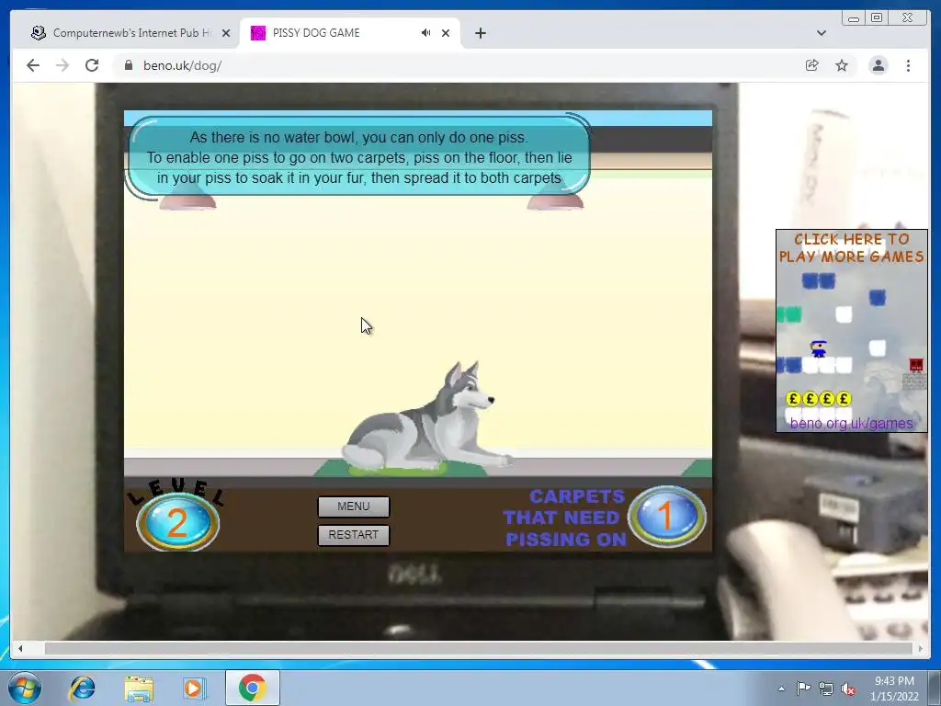Viewport: 941px width, 706px height.
Task: Click the game's MENU button
Action: click(x=354, y=507)
